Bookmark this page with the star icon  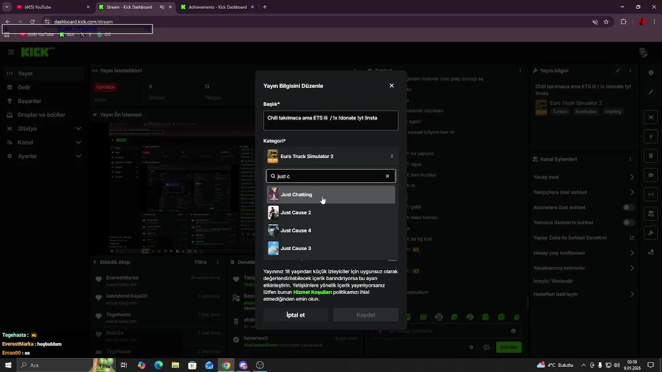[x=606, y=22]
